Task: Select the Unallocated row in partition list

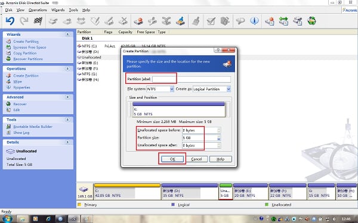Action: click(91, 57)
